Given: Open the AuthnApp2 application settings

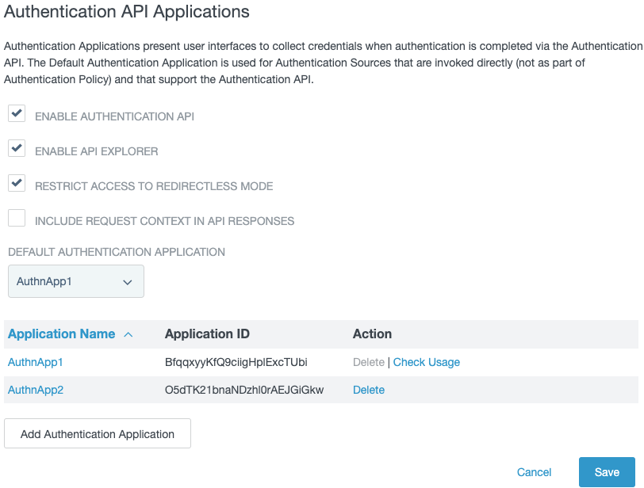Looking at the screenshot, I should (x=36, y=389).
